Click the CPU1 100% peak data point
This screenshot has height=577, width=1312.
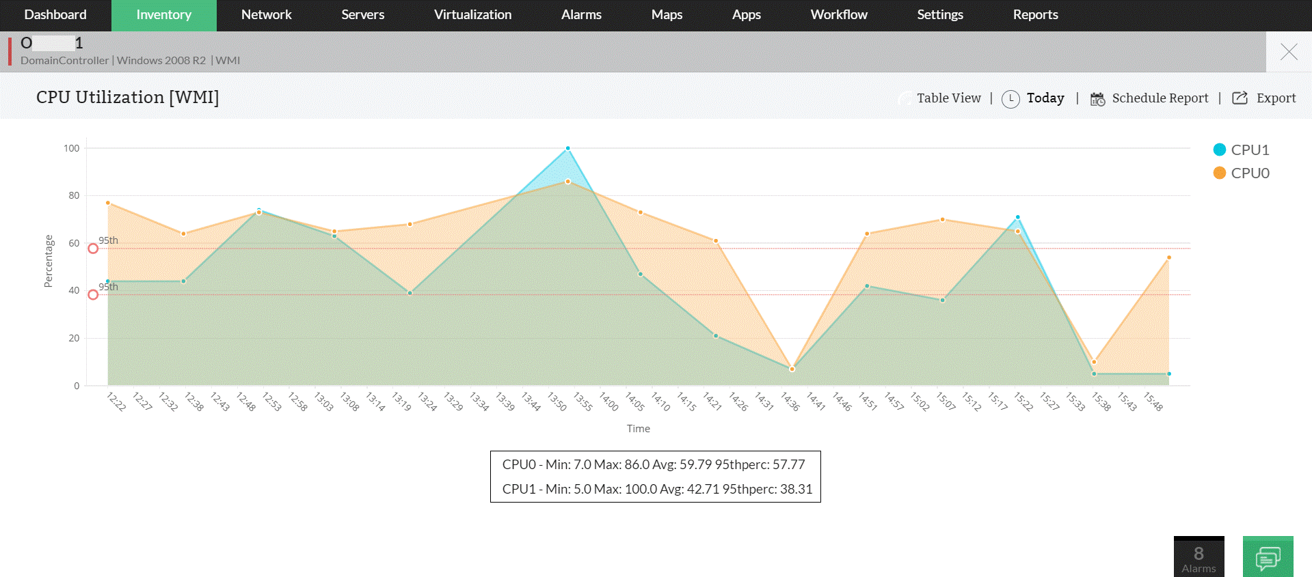point(567,148)
